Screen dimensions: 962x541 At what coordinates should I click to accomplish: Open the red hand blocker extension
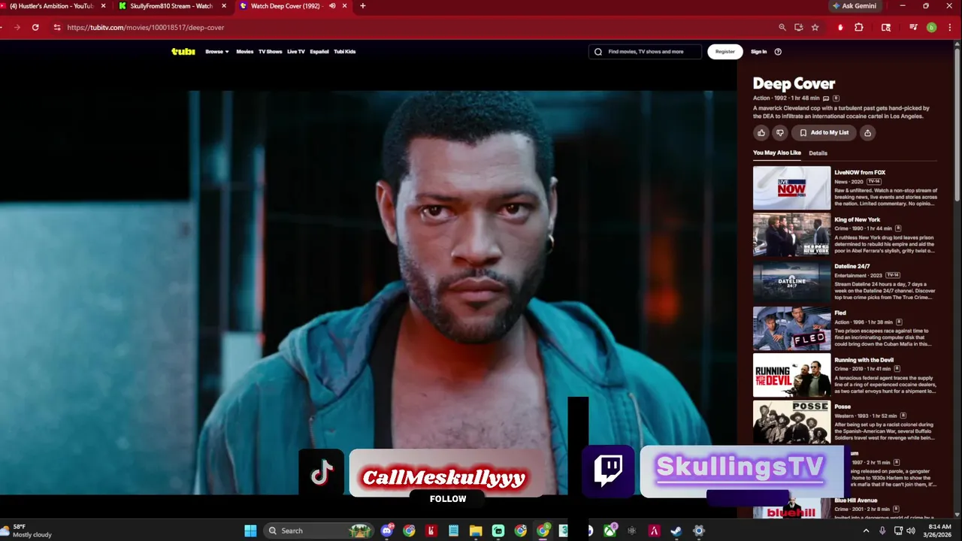coord(840,27)
